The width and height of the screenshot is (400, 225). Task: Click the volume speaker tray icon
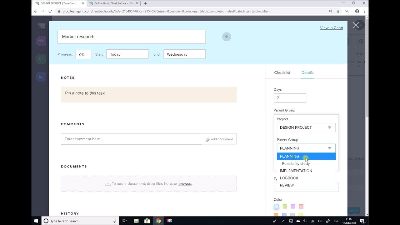coord(320,221)
